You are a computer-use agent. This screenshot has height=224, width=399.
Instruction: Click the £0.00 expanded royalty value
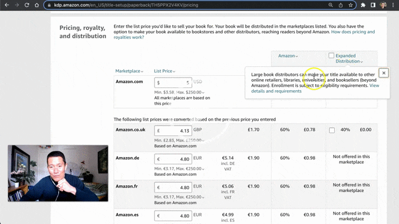tap(365, 129)
